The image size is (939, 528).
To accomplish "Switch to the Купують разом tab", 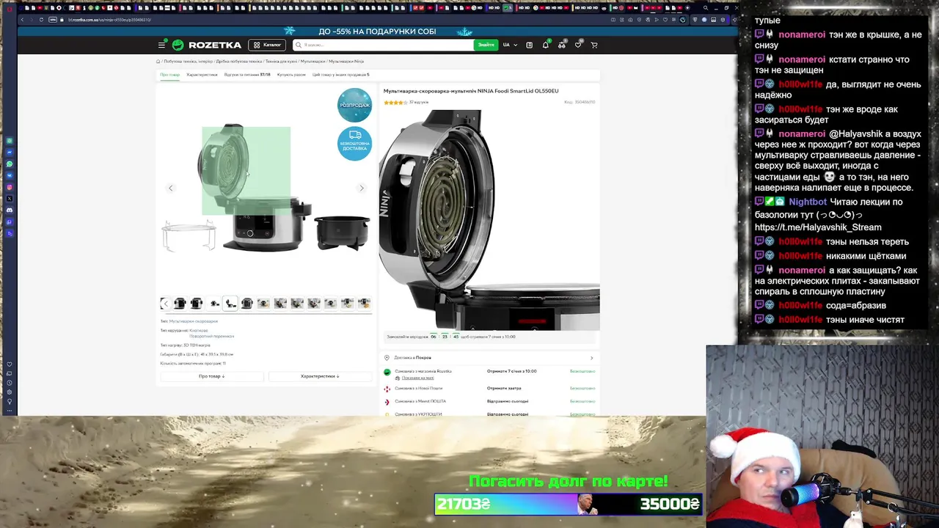I will tap(291, 75).
